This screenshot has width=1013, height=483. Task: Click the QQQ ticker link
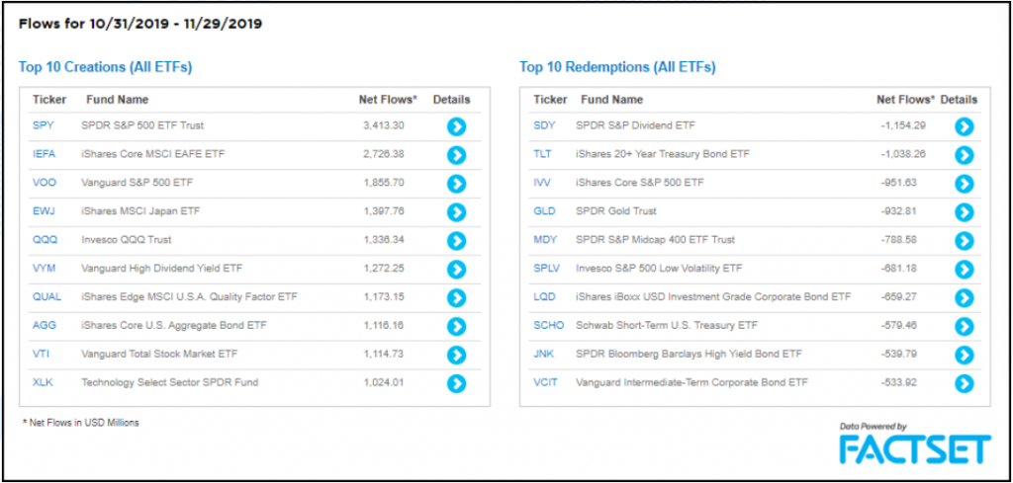tap(46, 239)
